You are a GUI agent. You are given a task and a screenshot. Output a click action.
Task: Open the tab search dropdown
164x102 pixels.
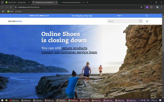2,2
